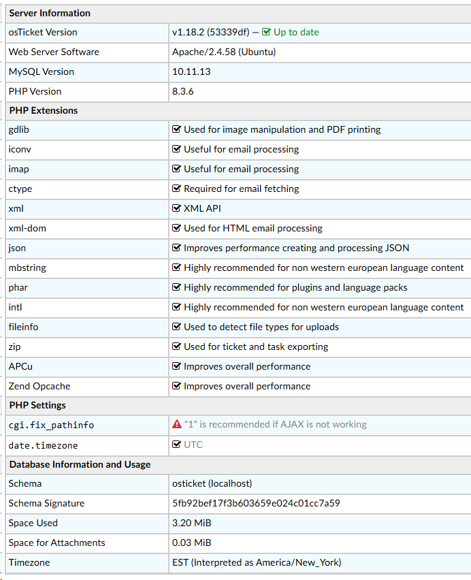Click the PHP Settings section header
The width and height of the screenshot is (471, 580).
pyautogui.click(x=37, y=405)
